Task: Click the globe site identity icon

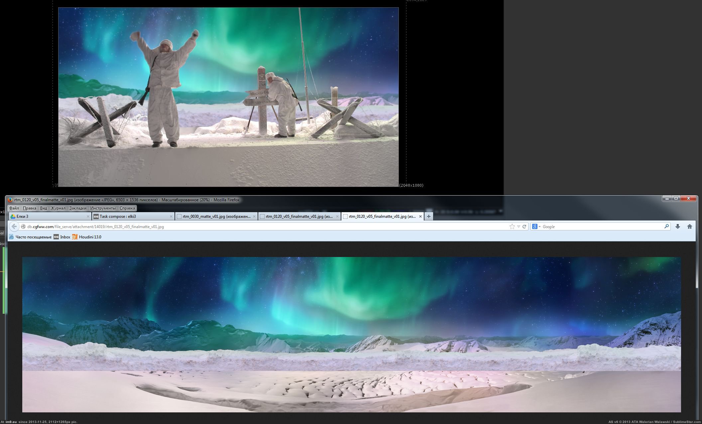Action: click(23, 227)
